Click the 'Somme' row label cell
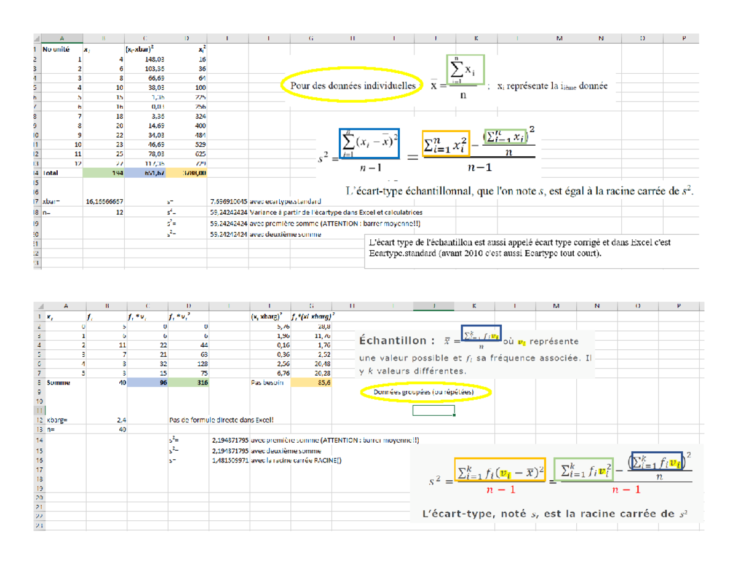Screen dimensions: 738x570 [61, 382]
